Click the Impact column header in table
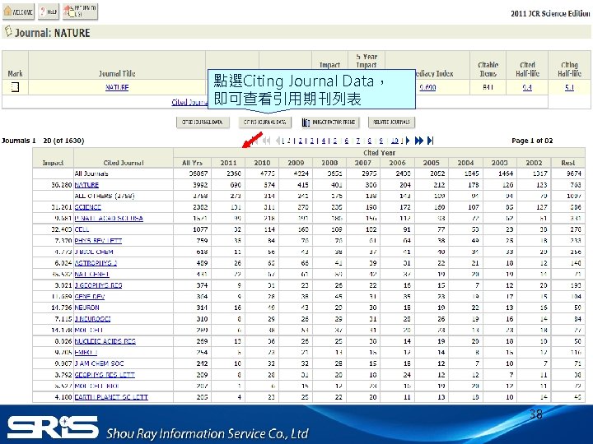 coord(53,163)
